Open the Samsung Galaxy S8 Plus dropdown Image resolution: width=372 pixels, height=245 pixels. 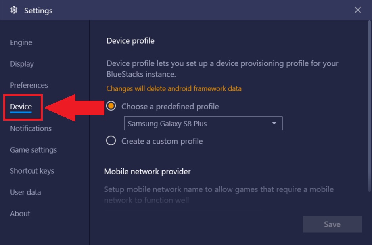203,123
